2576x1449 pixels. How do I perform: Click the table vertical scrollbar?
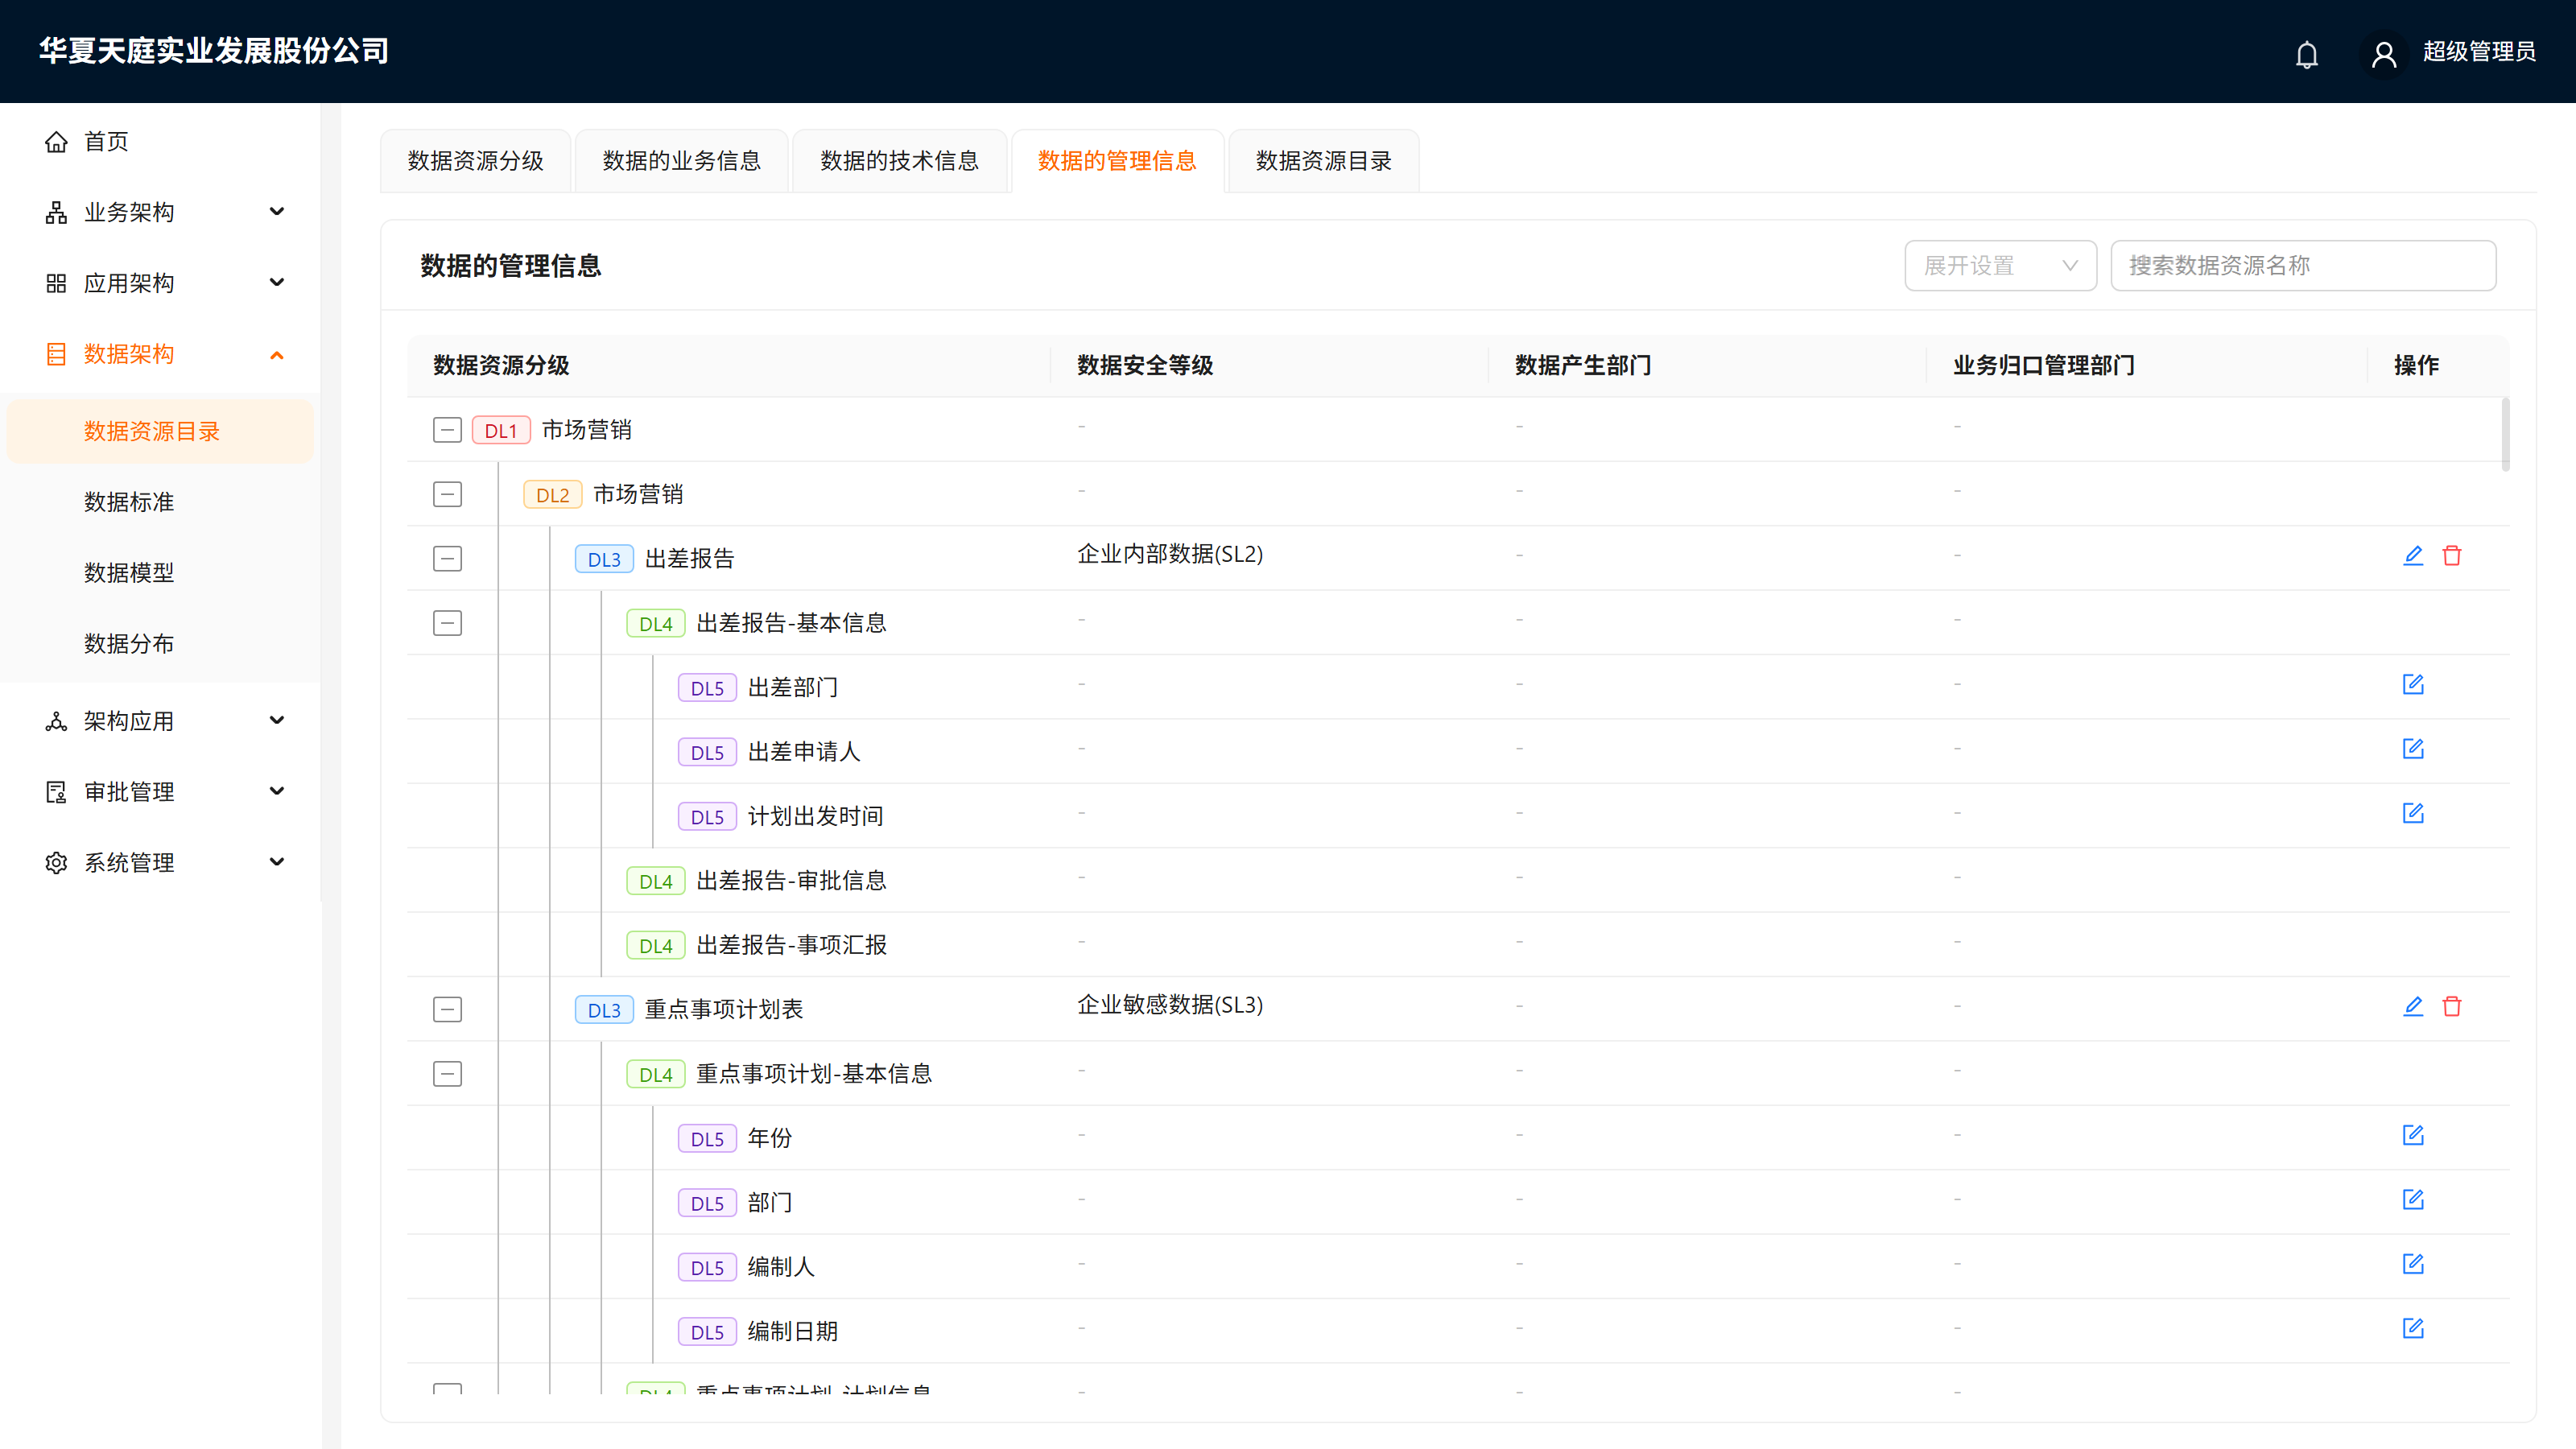coord(2505,434)
